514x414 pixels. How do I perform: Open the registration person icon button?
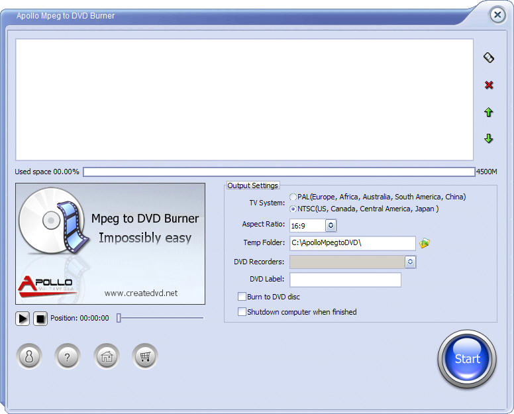[x=29, y=357]
